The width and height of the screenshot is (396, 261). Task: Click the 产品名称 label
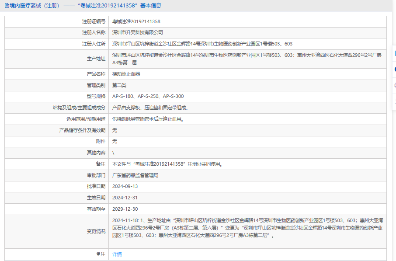click(96, 74)
